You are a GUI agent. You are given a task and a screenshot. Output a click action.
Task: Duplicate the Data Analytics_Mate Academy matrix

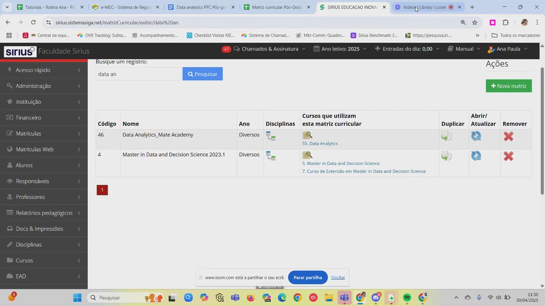coord(446,136)
